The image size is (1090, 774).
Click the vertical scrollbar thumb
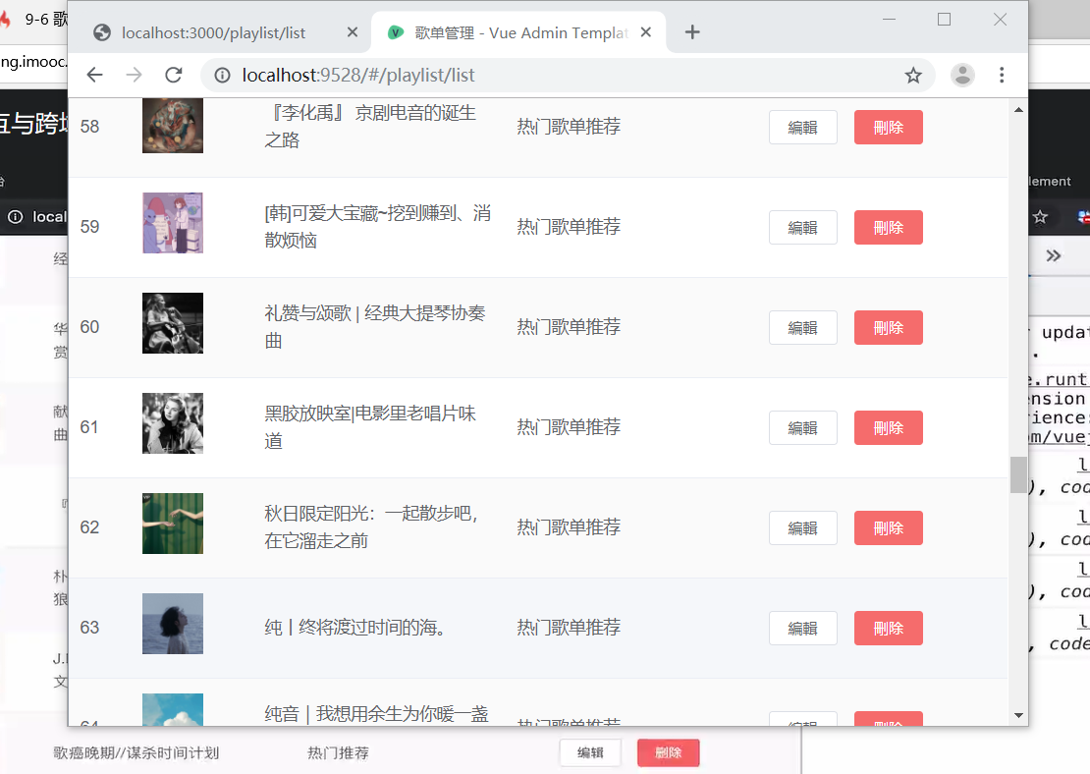coord(1018,474)
